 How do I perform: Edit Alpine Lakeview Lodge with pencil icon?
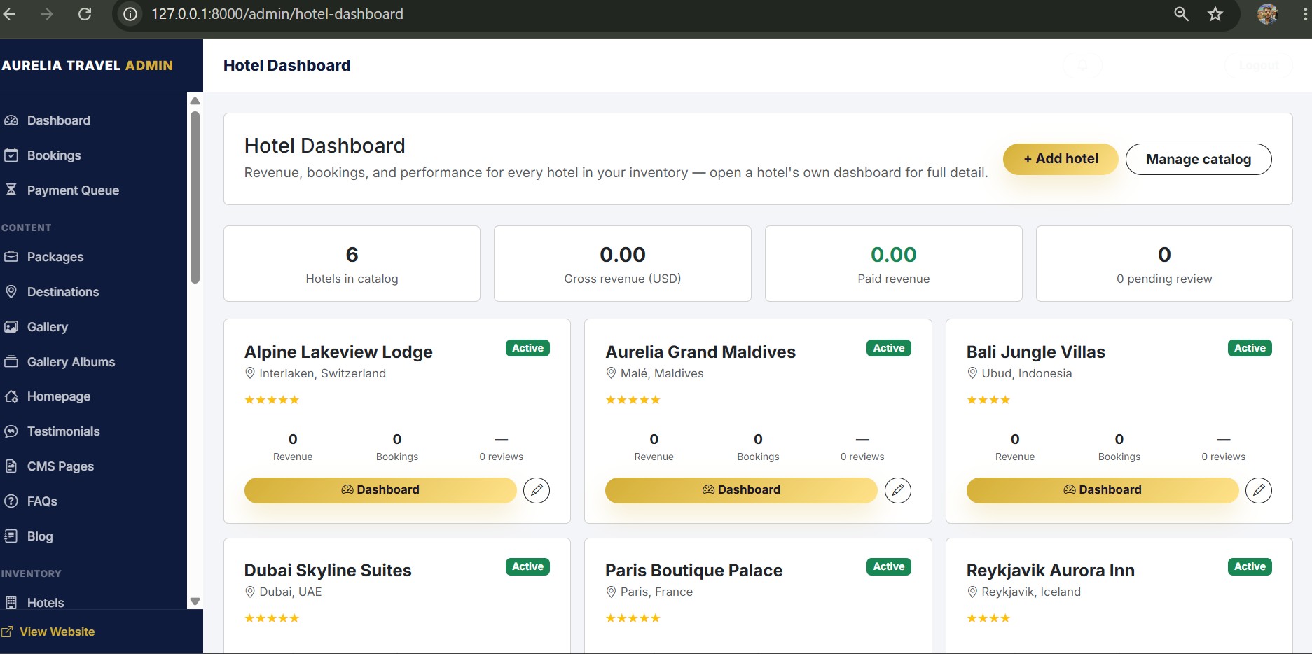click(537, 490)
